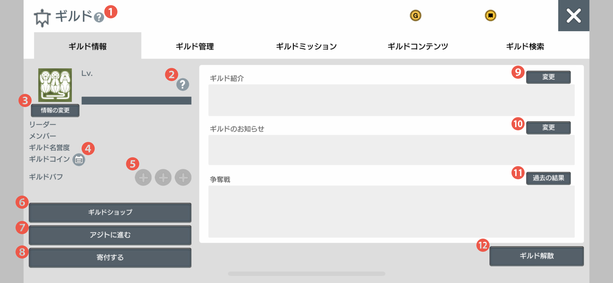Screen dimensions: 613x283
Task: Click the guild crest icon beside title
Action: pos(42,18)
